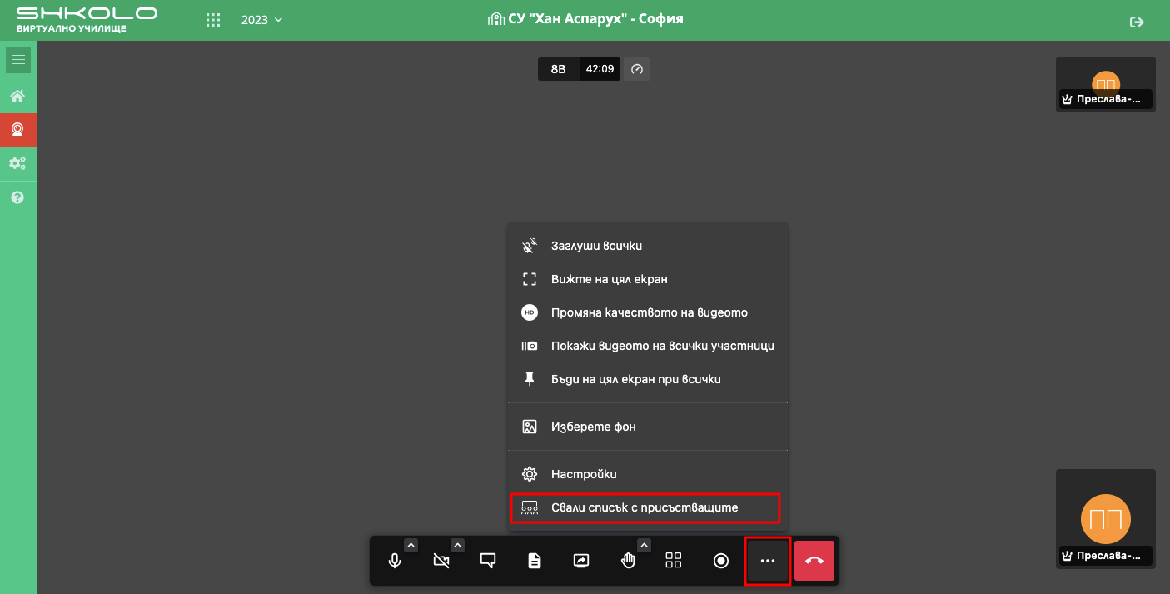
Task: Select top Преслава participant thumbnail
Action: tap(1106, 84)
